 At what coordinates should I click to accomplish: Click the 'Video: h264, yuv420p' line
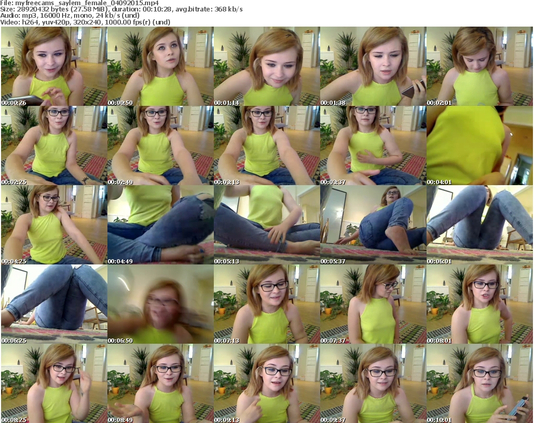(x=85, y=22)
